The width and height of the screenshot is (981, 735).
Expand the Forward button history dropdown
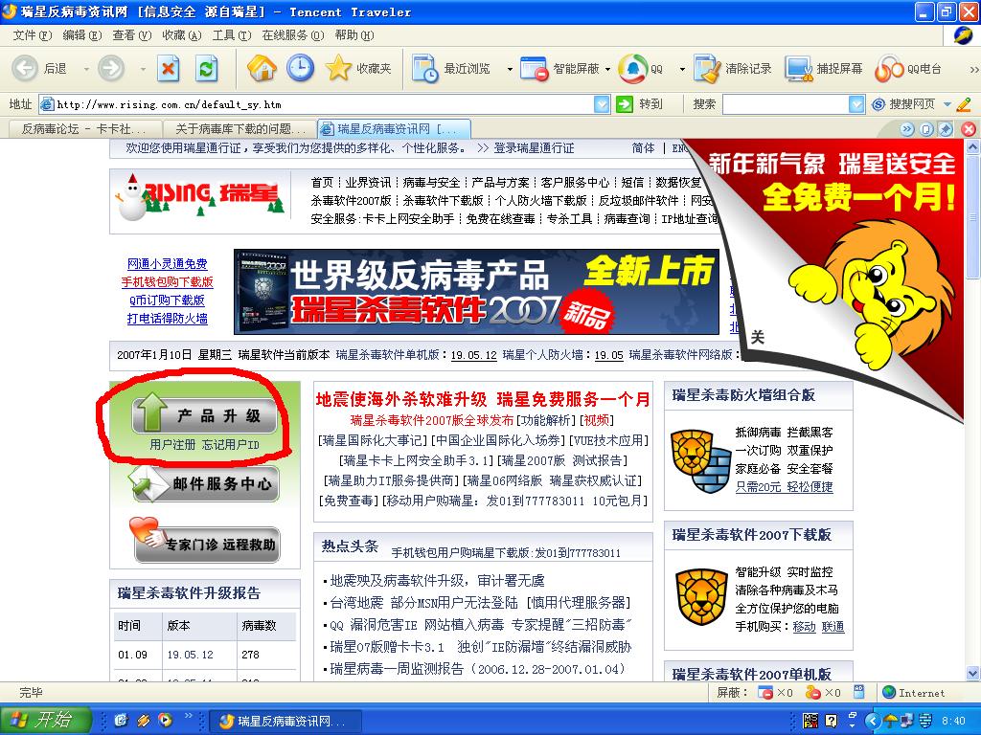pyautogui.click(x=144, y=69)
